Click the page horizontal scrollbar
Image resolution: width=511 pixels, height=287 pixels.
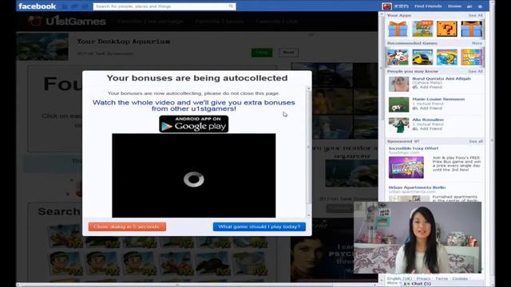point(197,285)
